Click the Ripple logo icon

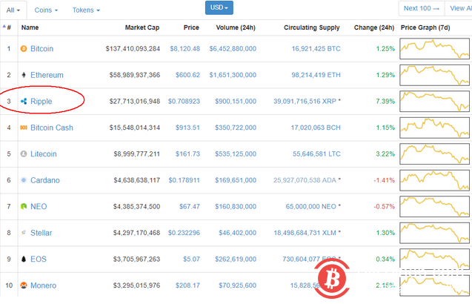(x=24, y=101)
